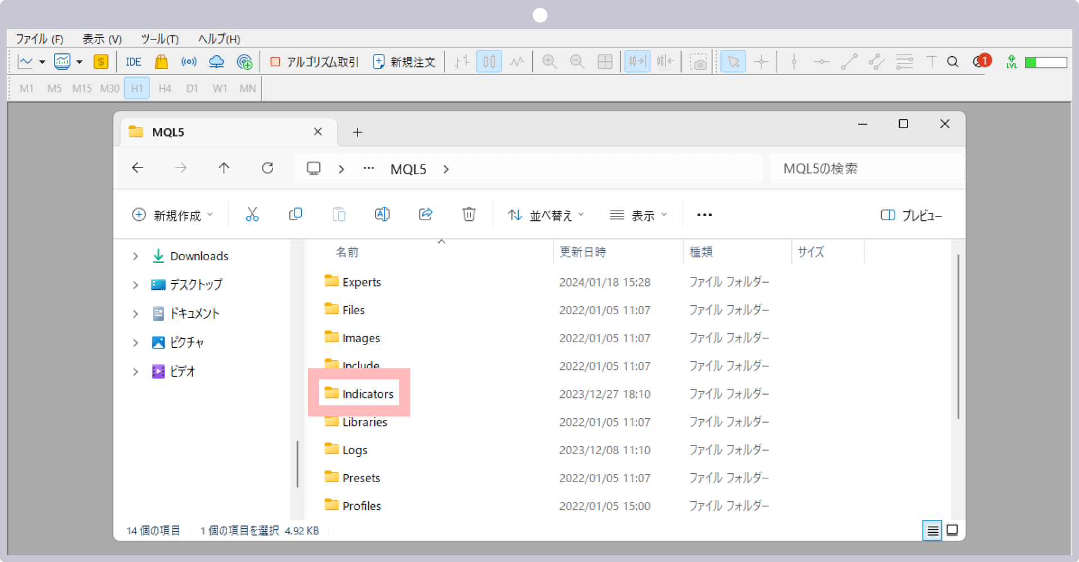
Task: Select the M15 timeframe
Action: [82, 89]
